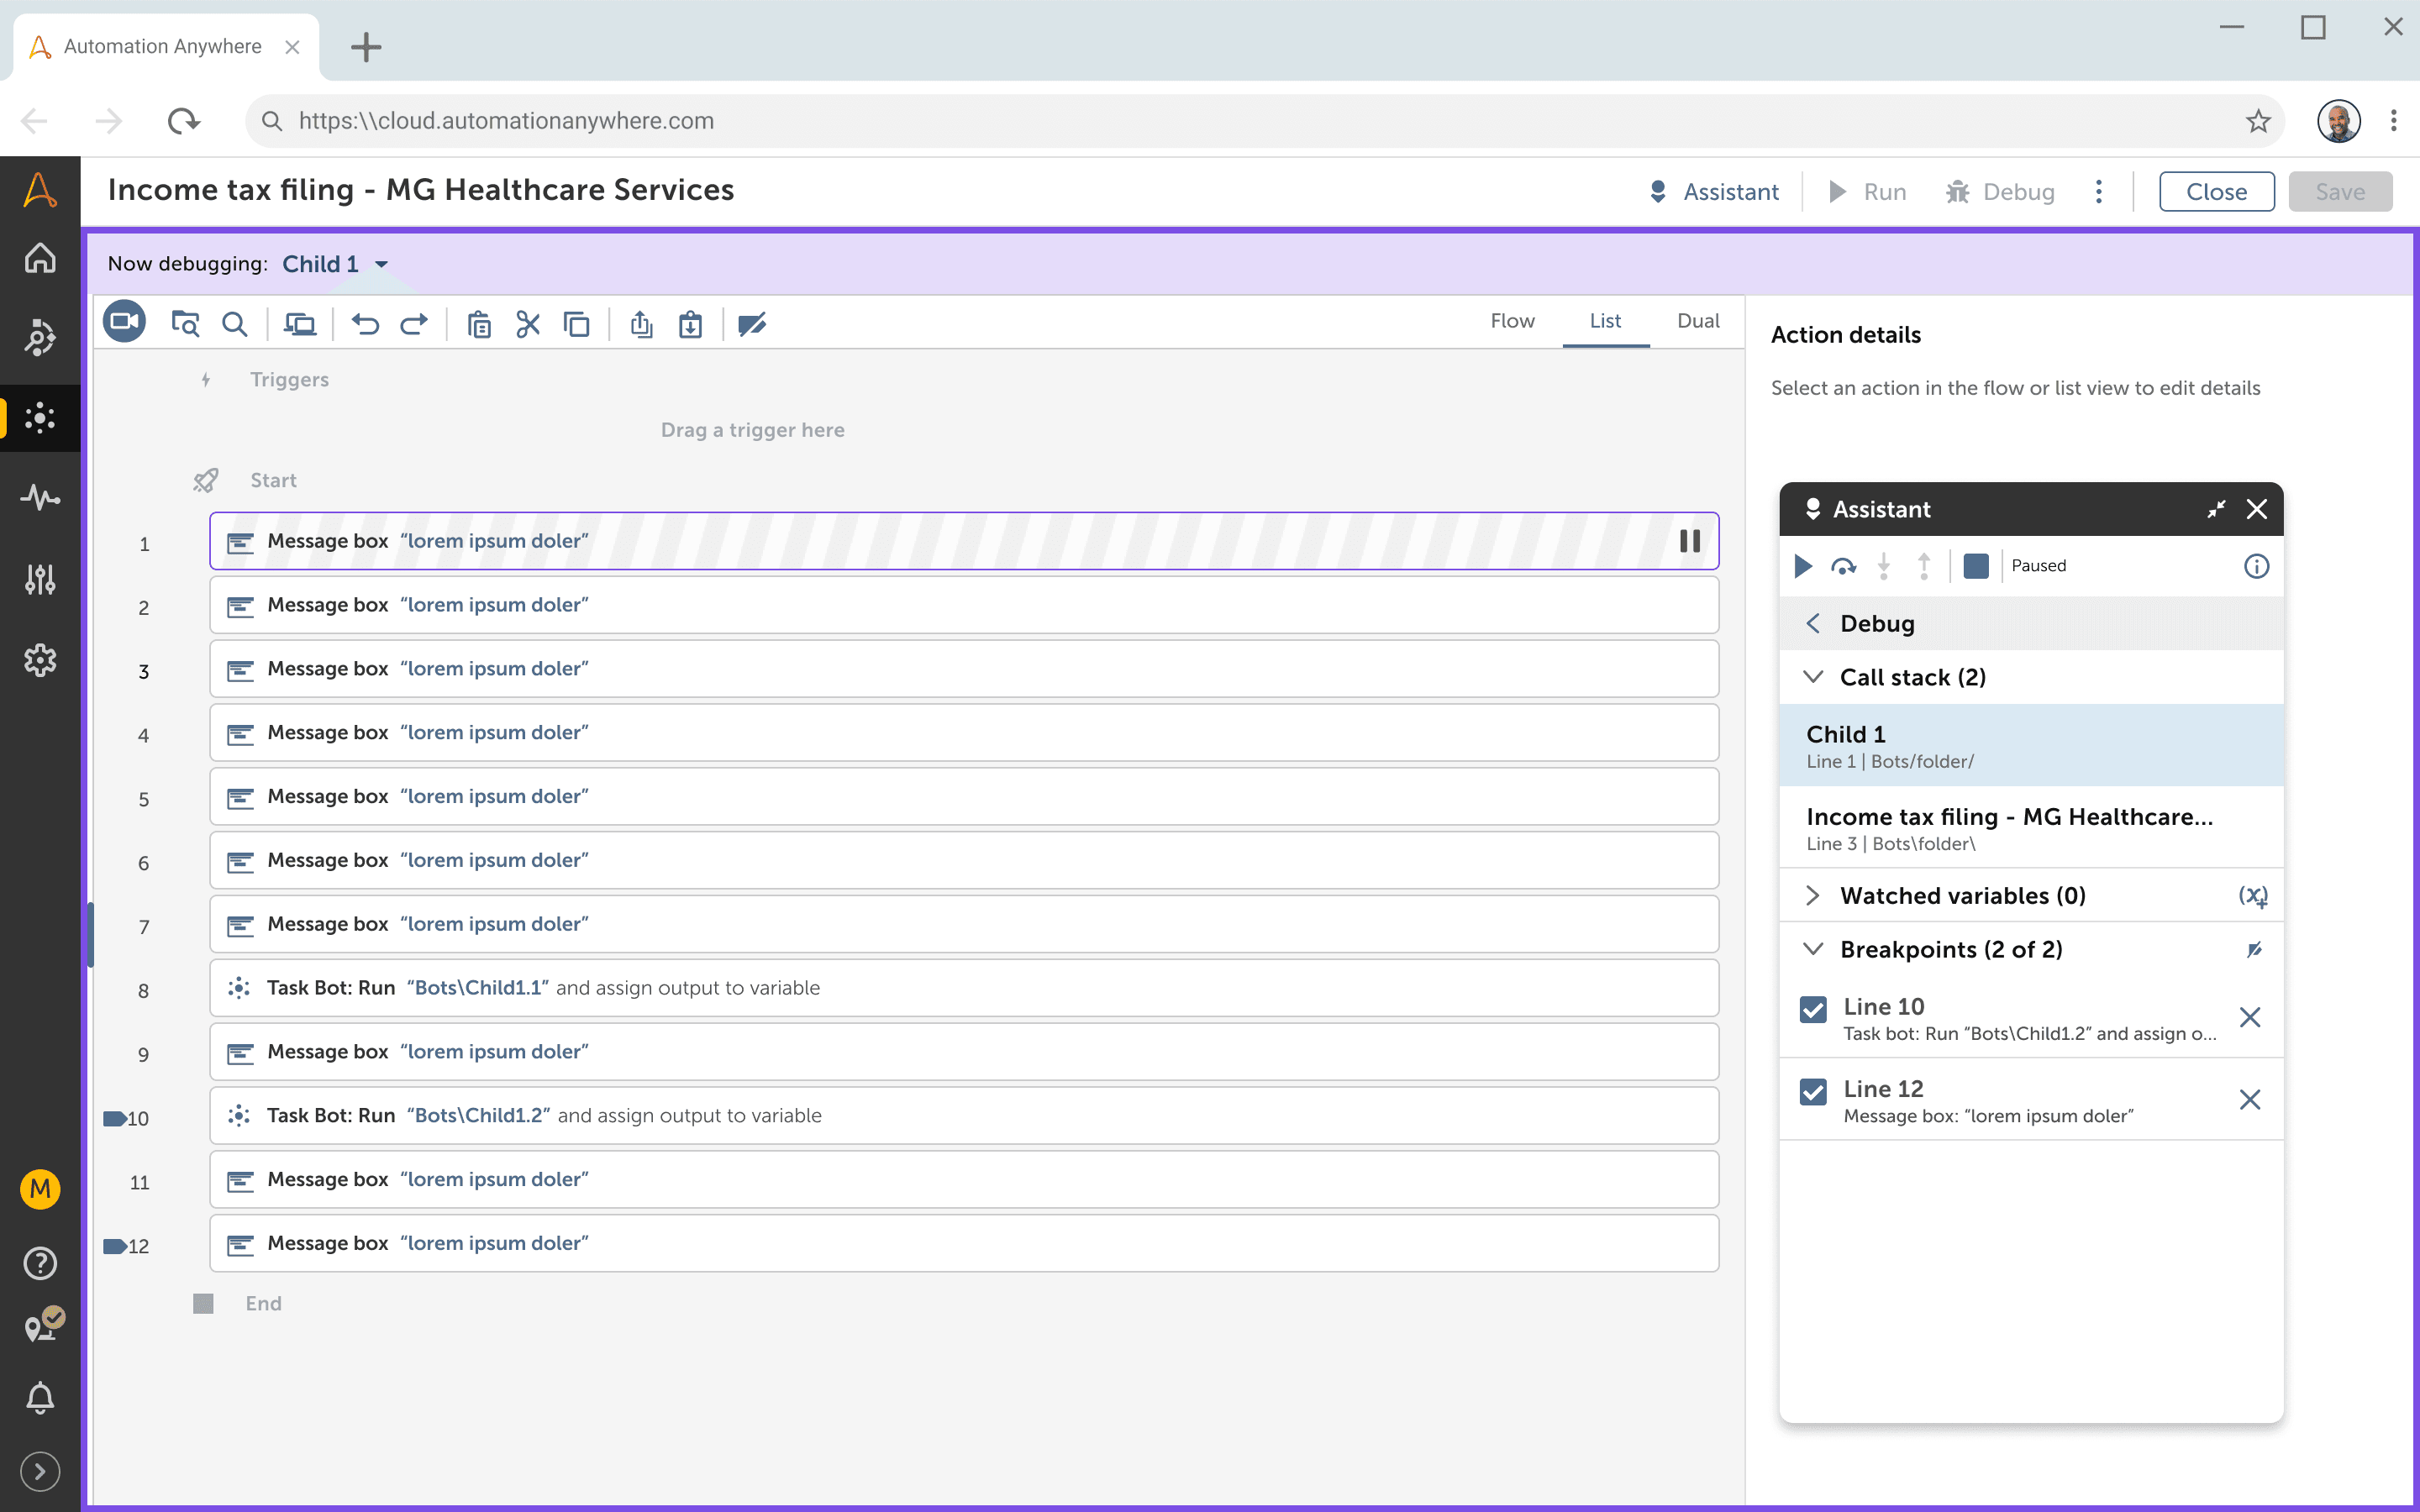Expand the sidebar with bottom arrow
Image resolution: width=2420 pixels, height=1512 pixels.
40,1472
